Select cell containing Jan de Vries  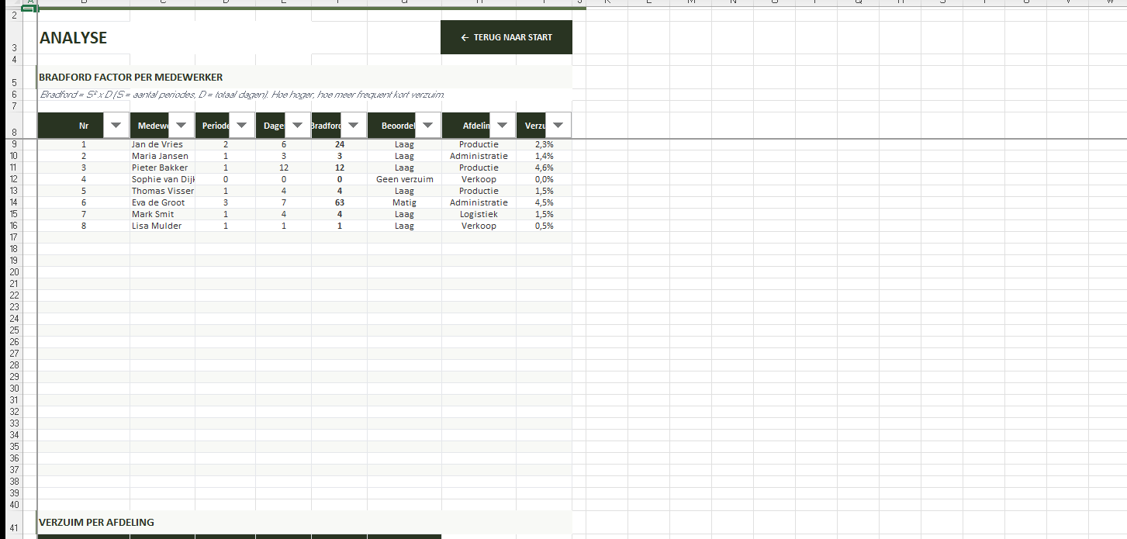click(157, 144)
